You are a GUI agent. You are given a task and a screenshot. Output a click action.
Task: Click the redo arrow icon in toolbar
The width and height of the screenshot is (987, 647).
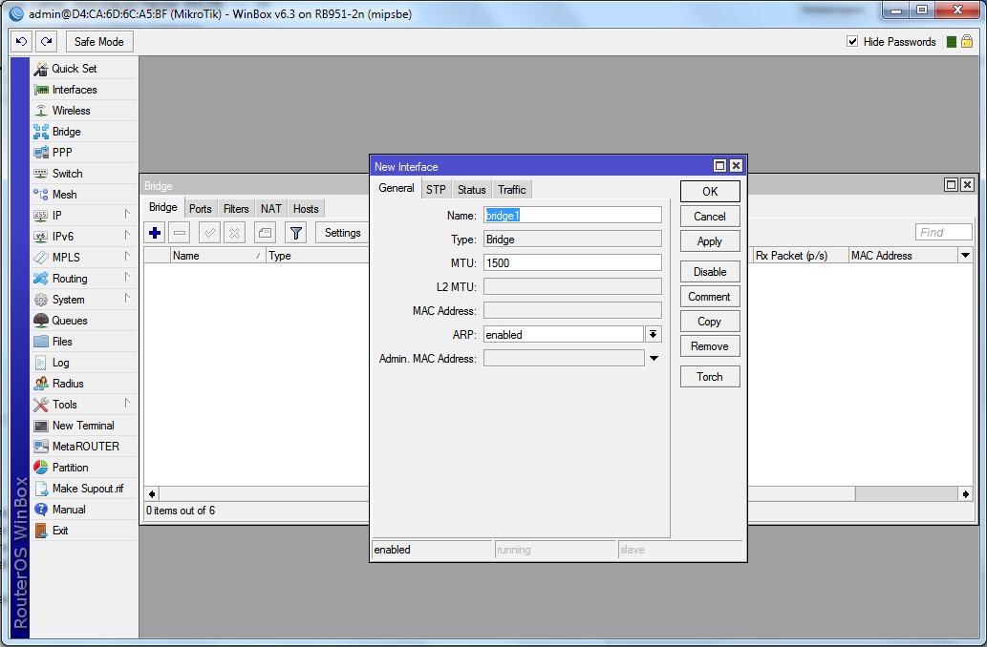[47, 42]
